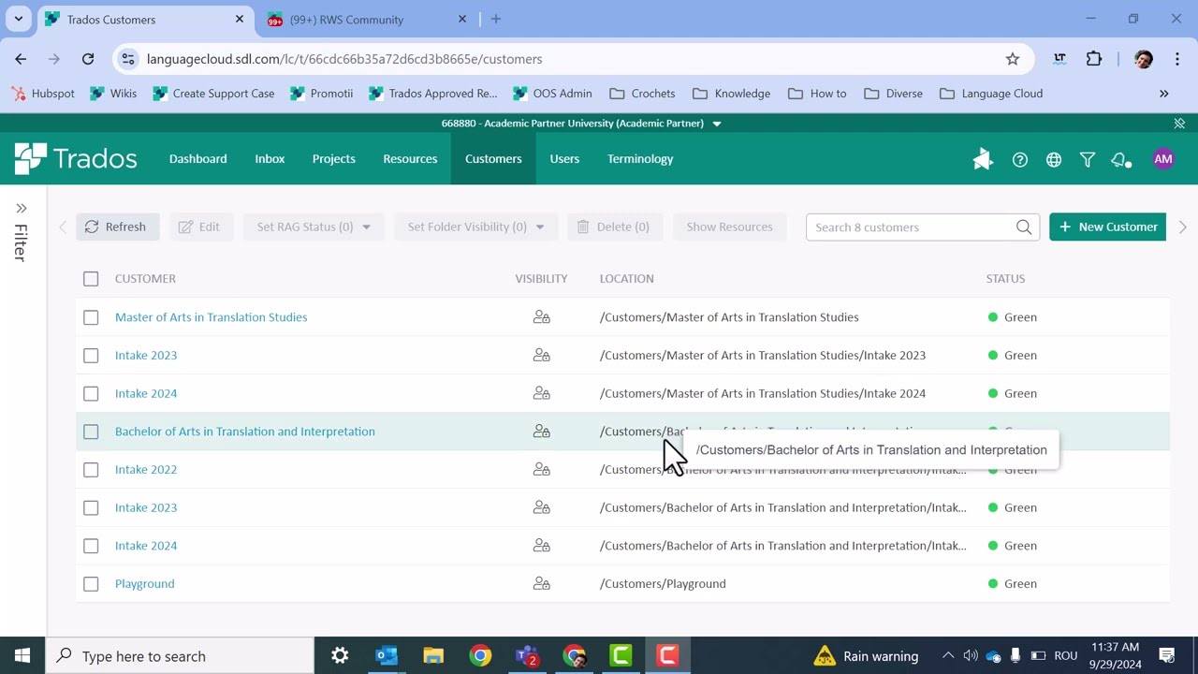1198x674 pixels.
Task: Click the Edit button
Action: pos(200,227)
